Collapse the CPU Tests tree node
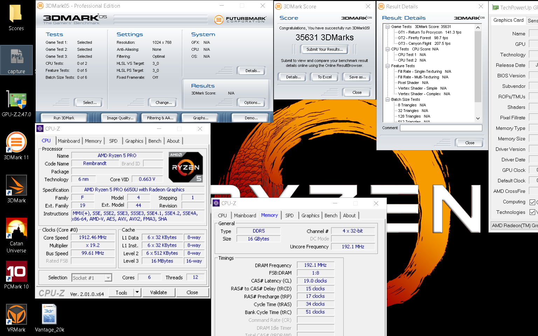Viewport: 538px width, 336px height. pos(388,49)
